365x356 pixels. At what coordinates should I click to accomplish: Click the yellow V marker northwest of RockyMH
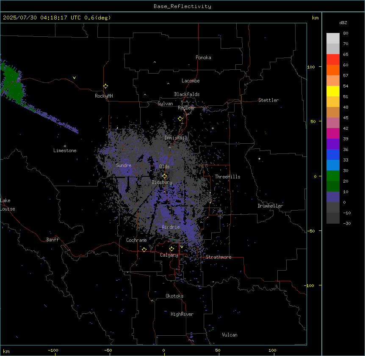pyautogui.click(x=74, y=78)
